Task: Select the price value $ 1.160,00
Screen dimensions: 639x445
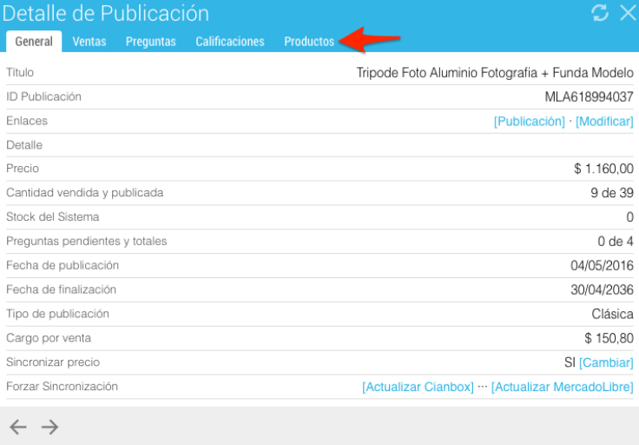Action: tap(603, 169)
